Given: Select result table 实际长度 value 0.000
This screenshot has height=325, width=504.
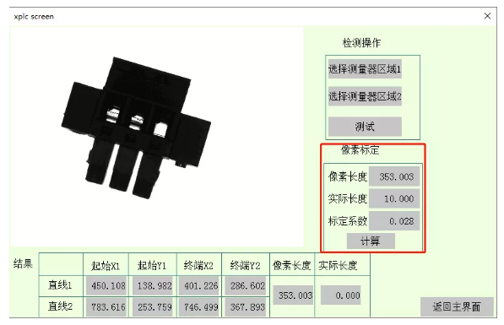Looking at the screenshot, I should point(341,295).
